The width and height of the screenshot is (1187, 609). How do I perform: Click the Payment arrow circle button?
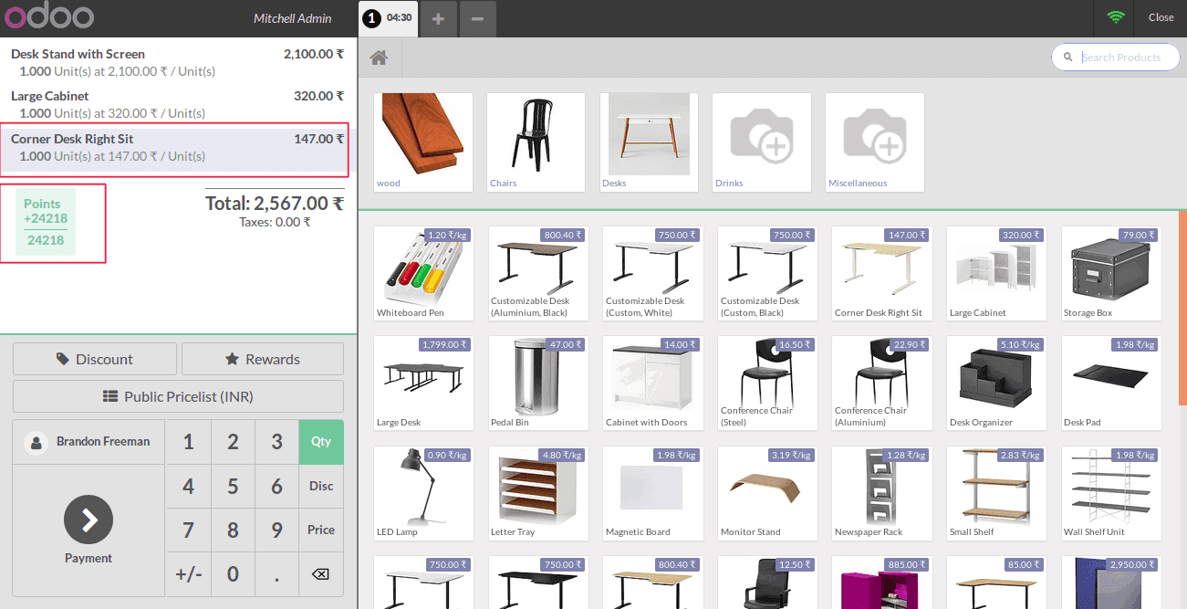[x=89, y=520]
